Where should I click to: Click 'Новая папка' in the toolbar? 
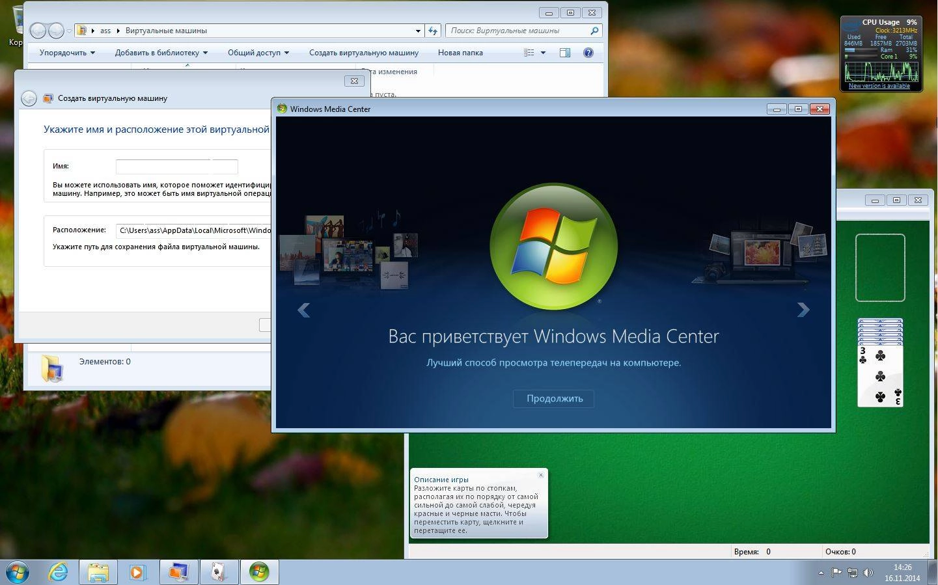460,53
